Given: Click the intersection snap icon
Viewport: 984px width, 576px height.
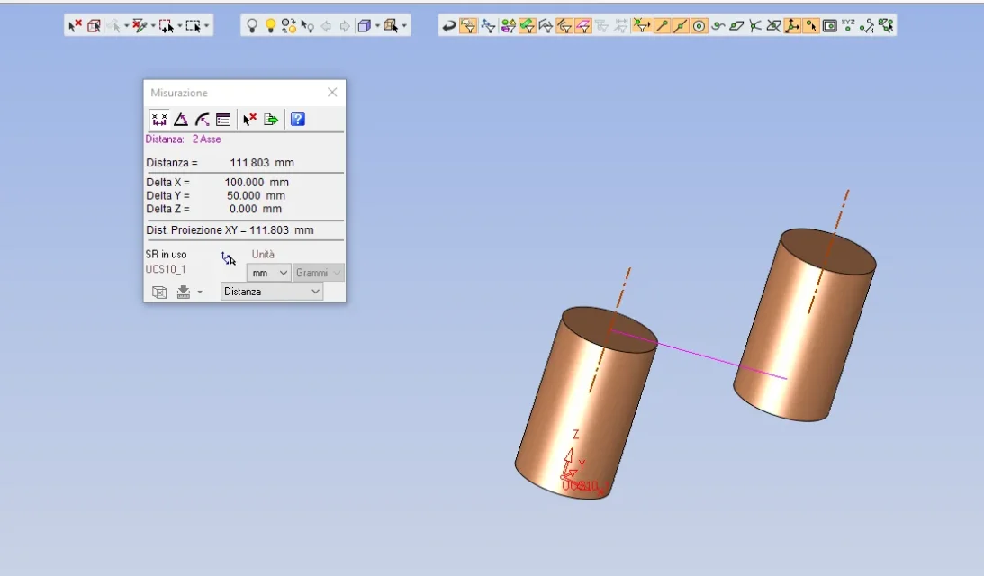Looking at the screenshot, I should (x=755, y=26).
